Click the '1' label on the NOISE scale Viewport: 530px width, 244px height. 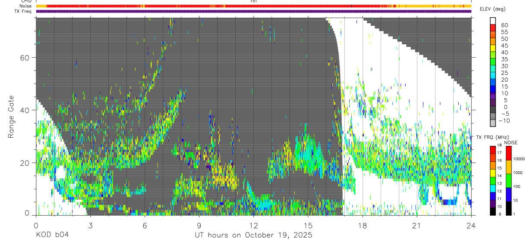pos(515,214)
